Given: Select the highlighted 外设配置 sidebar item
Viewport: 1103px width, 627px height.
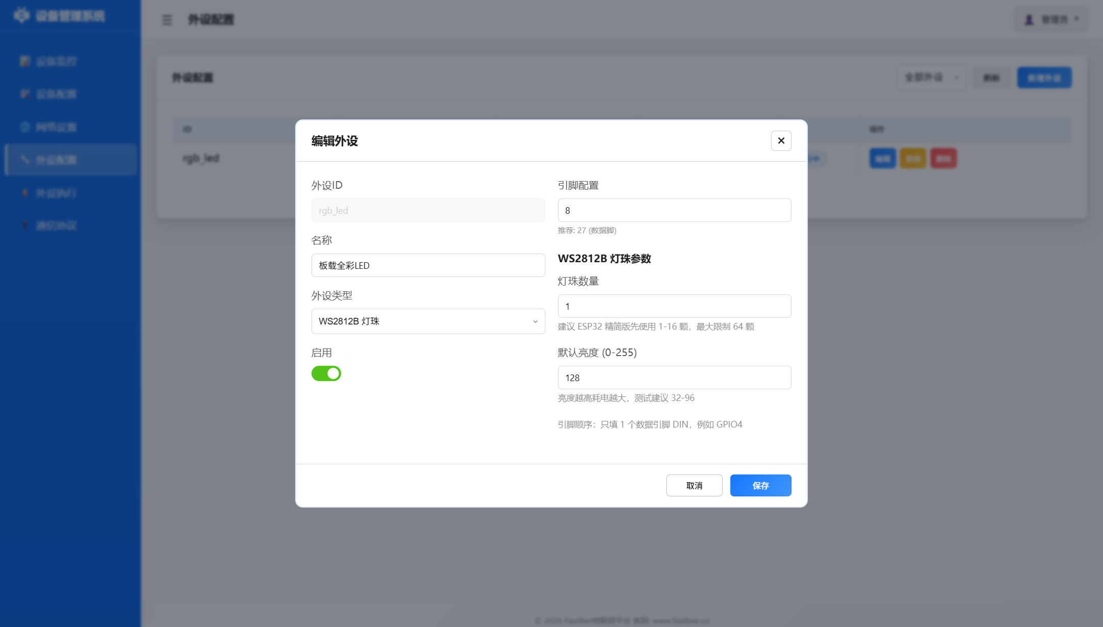Looking at the screenshot, I should 70,160.
